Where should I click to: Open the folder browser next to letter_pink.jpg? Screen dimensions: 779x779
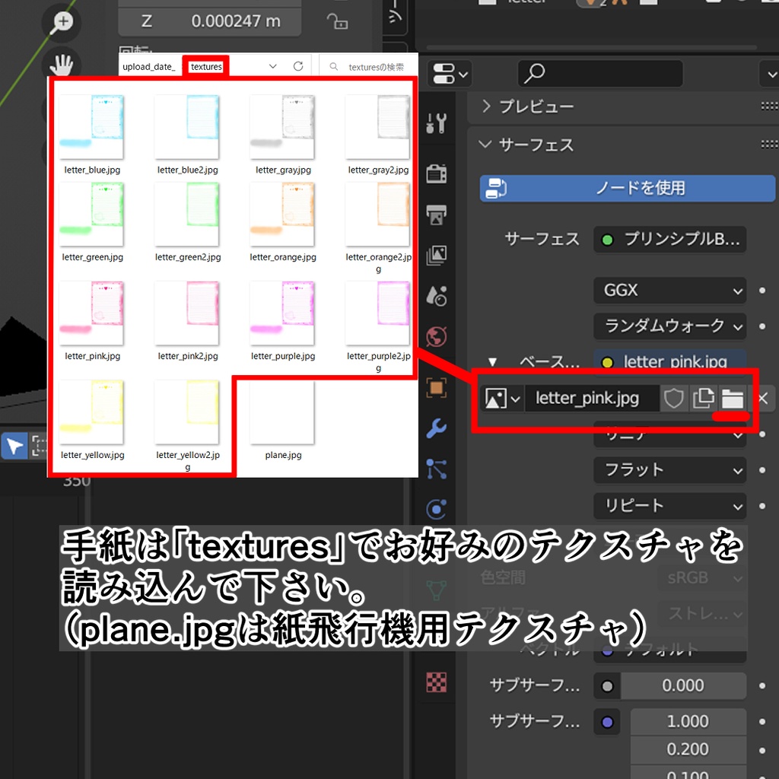coord(732,398)
